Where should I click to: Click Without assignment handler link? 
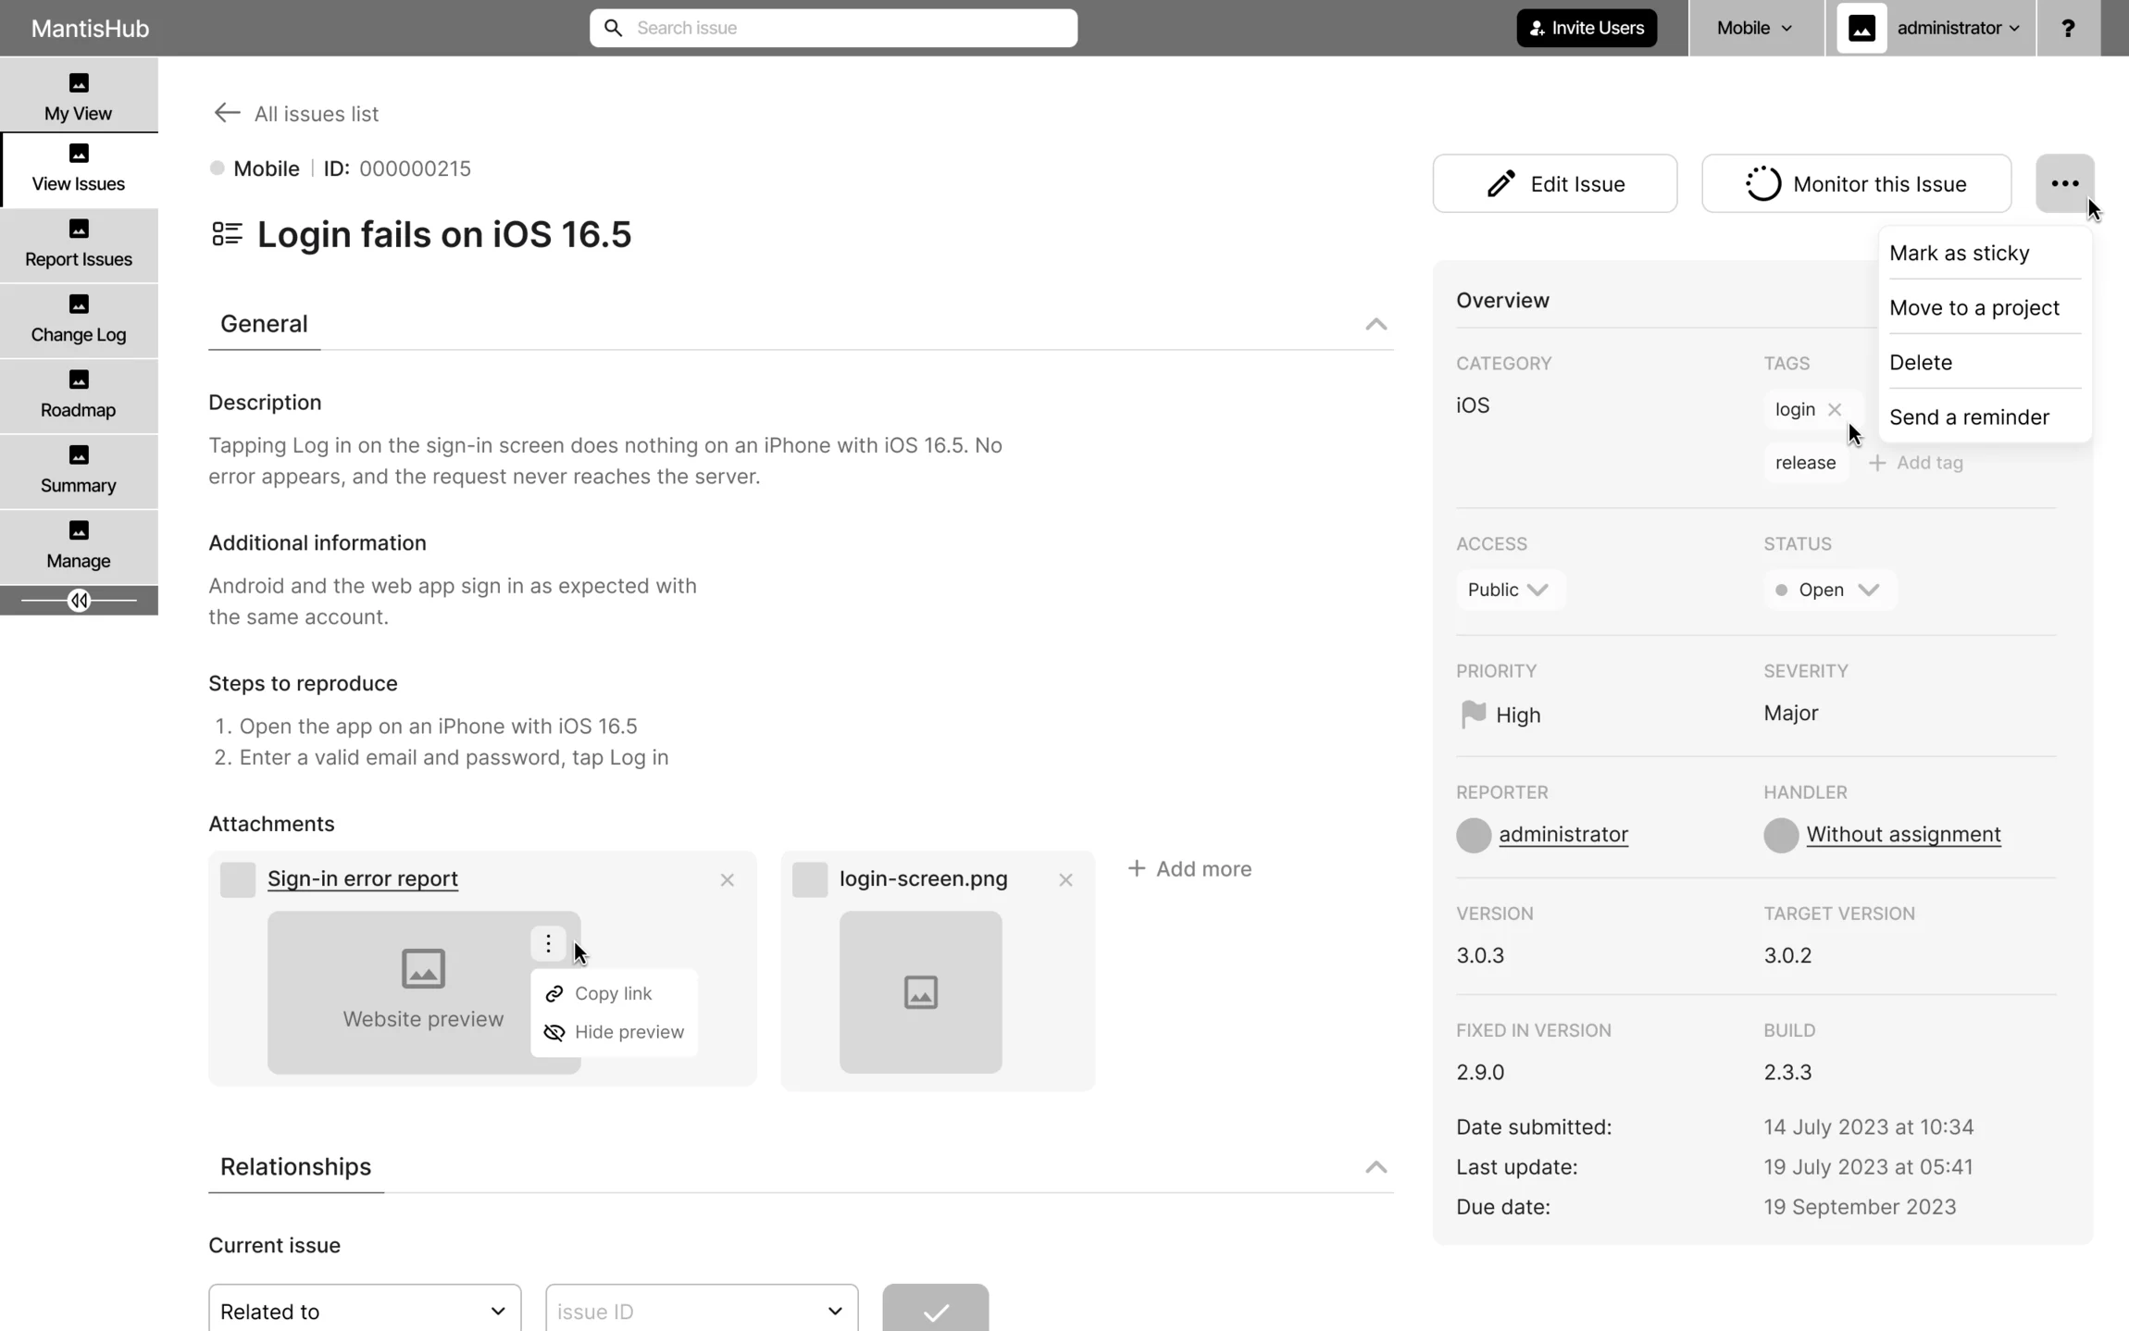(1903, 834)
